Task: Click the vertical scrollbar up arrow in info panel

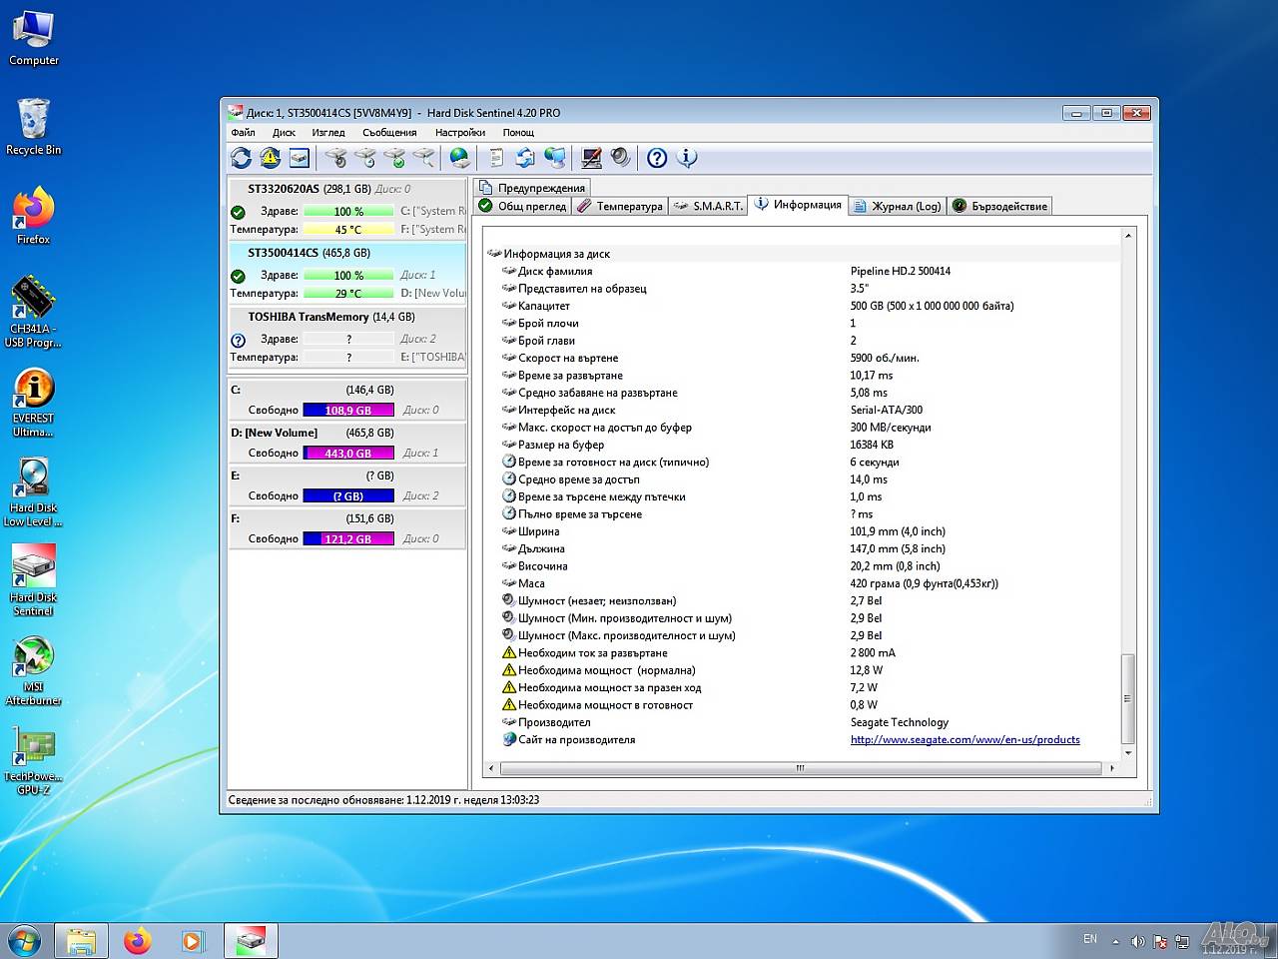Action: pyautogui.click(x=1128, y=237)
